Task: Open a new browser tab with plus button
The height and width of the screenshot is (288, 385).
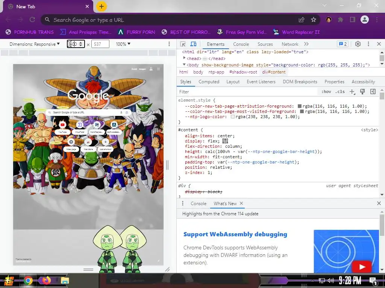Action: [x=102, y=6]
